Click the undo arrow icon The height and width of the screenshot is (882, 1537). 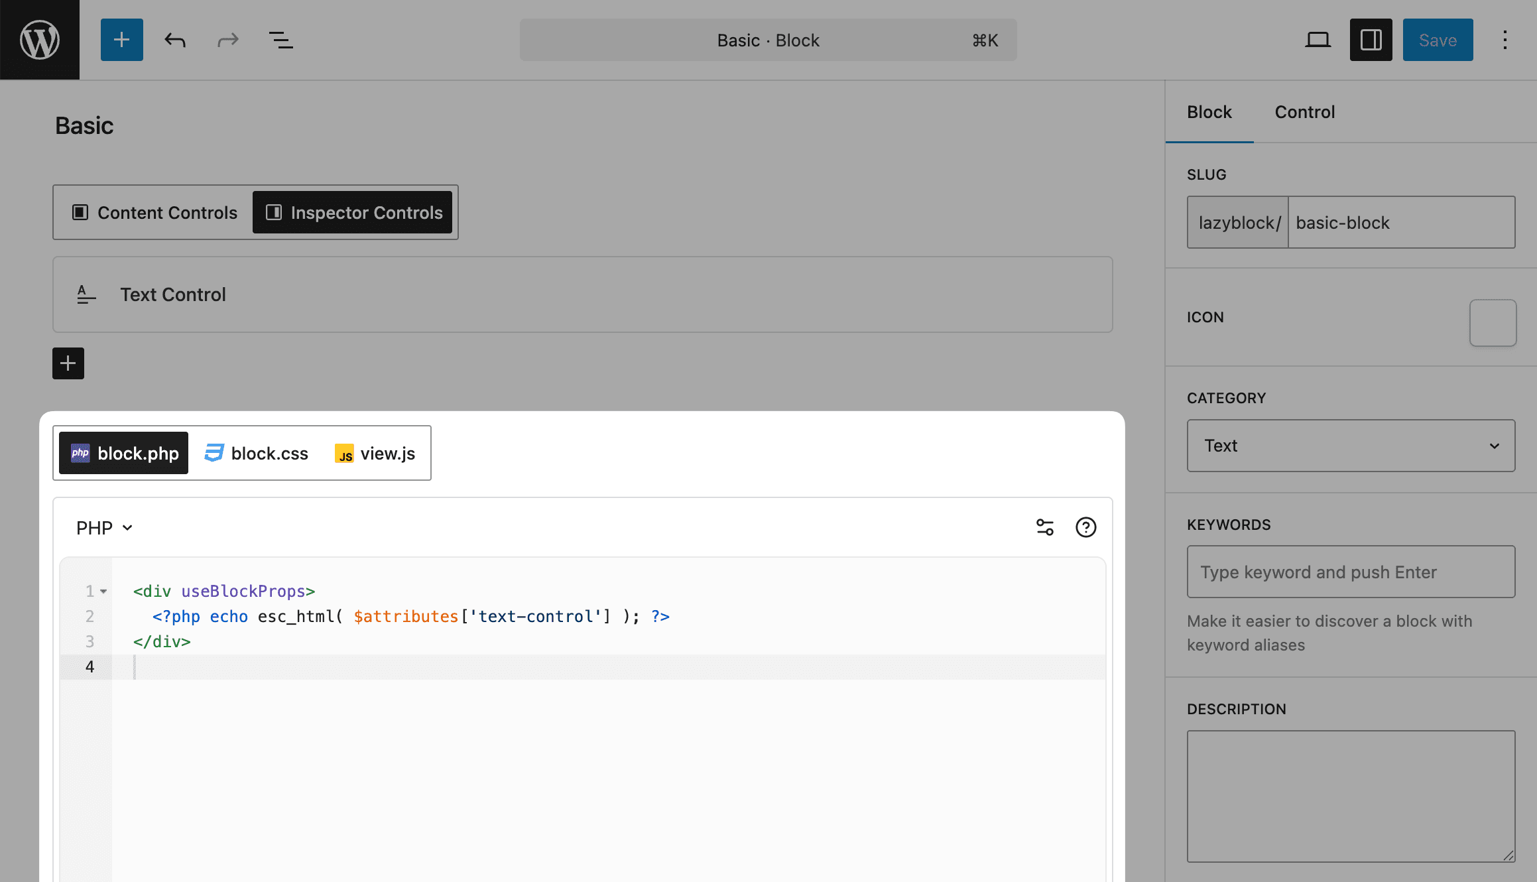pos(174,39)
